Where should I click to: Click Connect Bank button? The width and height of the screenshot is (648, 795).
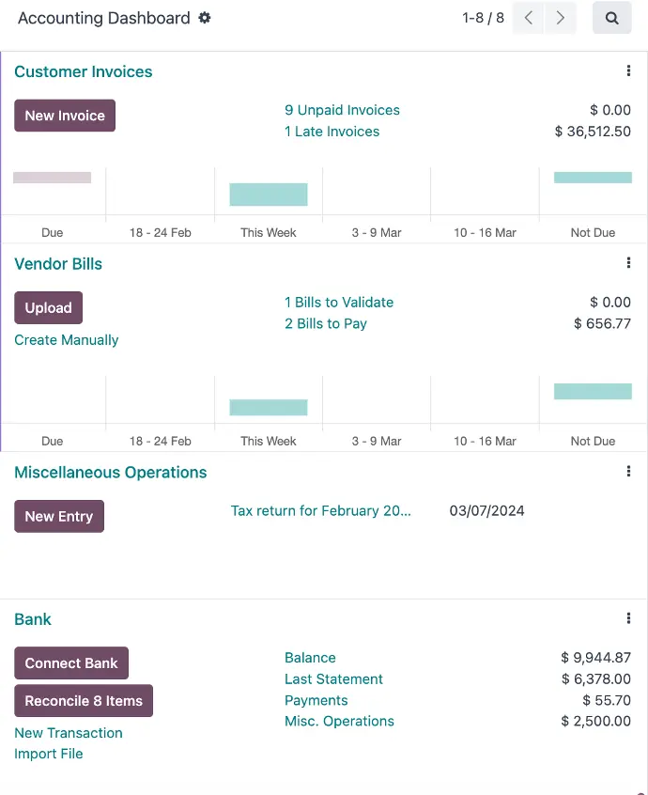tap(71, 663)
